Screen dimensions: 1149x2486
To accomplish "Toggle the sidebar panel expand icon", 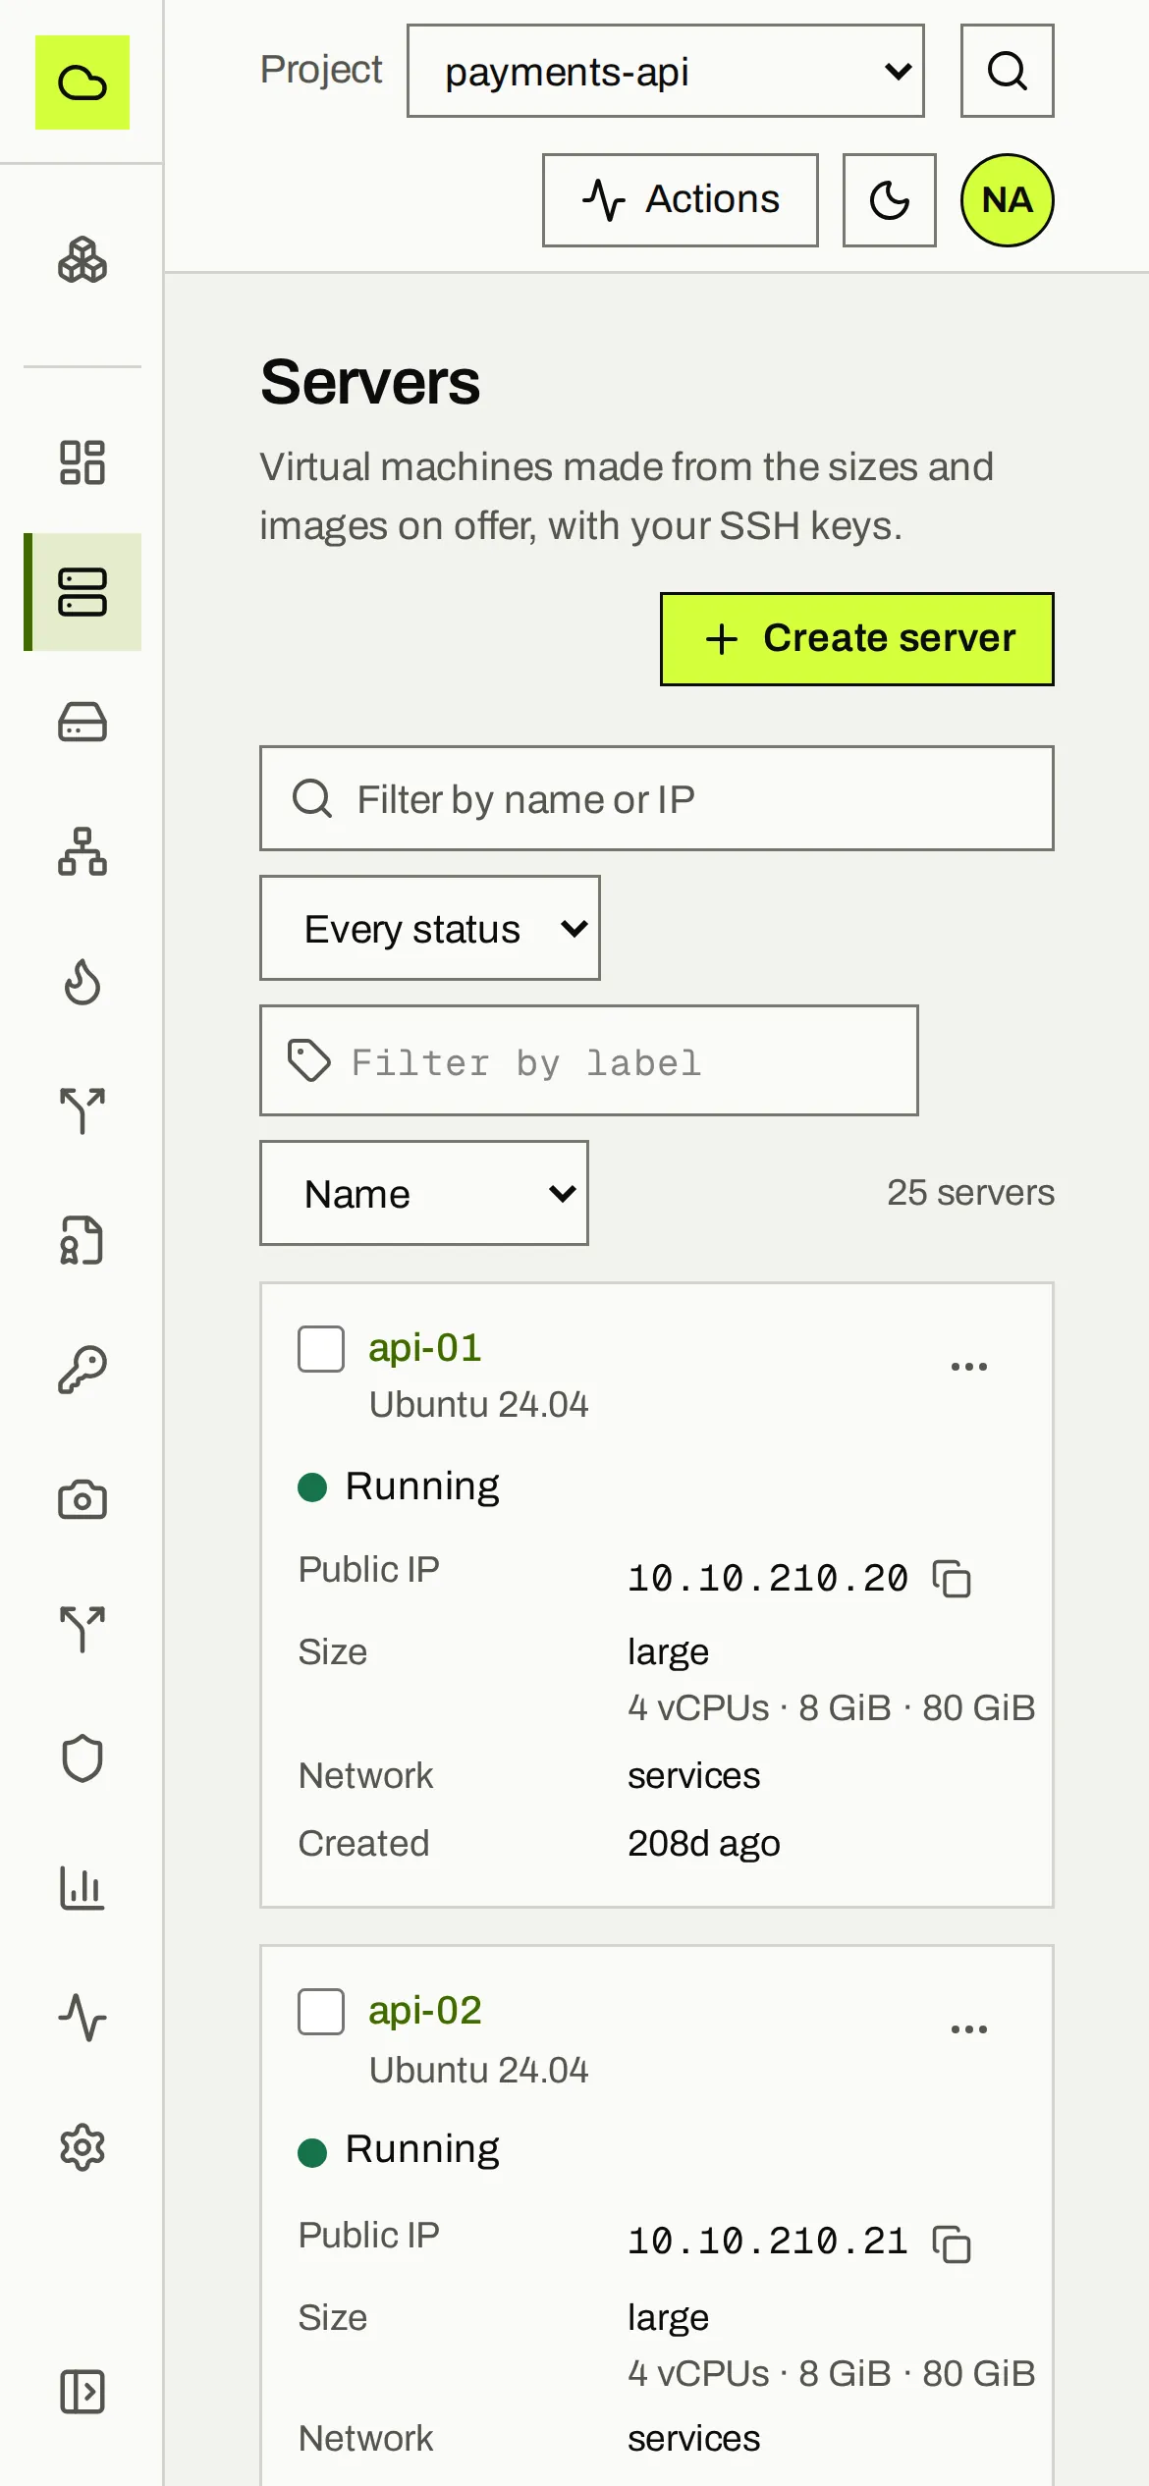I will click(82, 2391).
